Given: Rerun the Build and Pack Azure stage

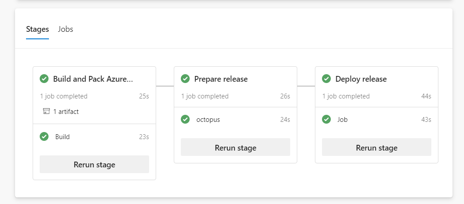Looking at the screenshot, I should [94, 165].
